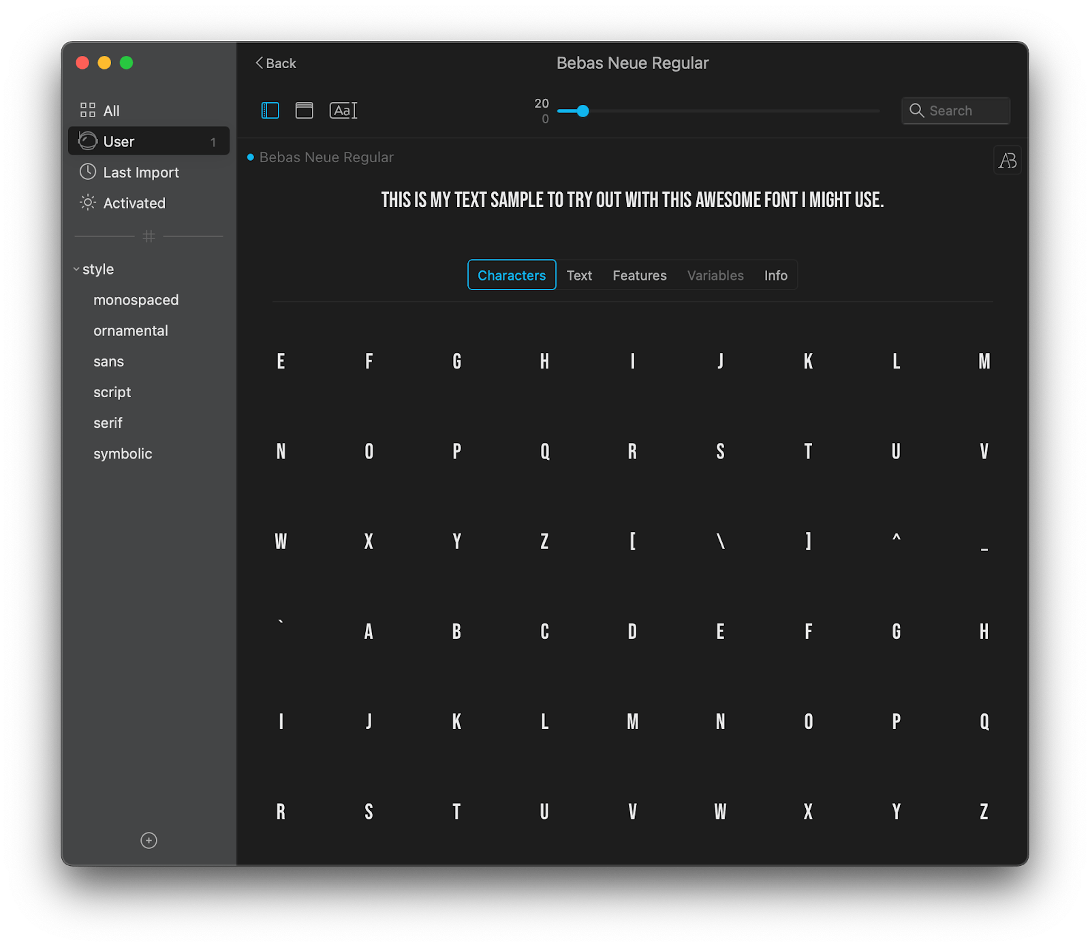Click the Bebas Neue Regular font name label

click(x=326, y=157)
